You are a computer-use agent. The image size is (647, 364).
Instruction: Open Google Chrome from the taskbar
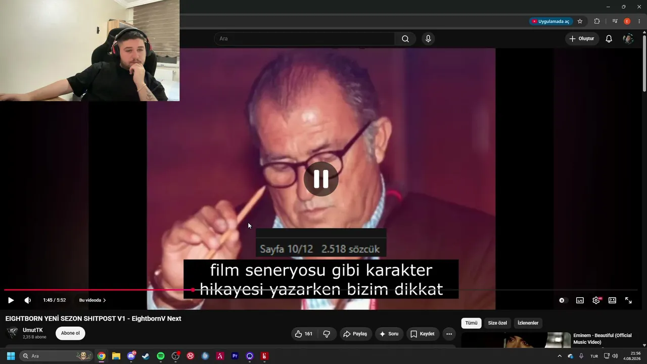pyautogui.click(x=102, y=356)
